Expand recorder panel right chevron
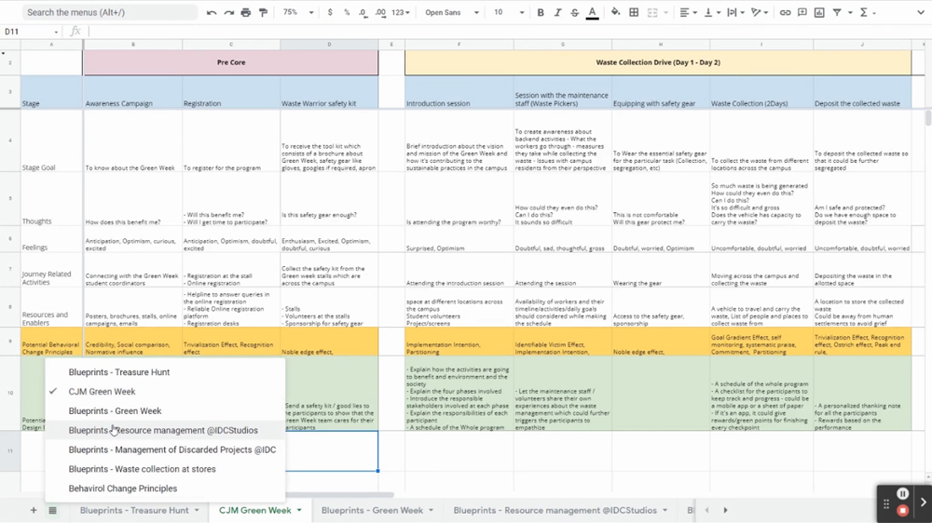Image resolution: width=932 pixels, height=523 pixels. [923, 503]
